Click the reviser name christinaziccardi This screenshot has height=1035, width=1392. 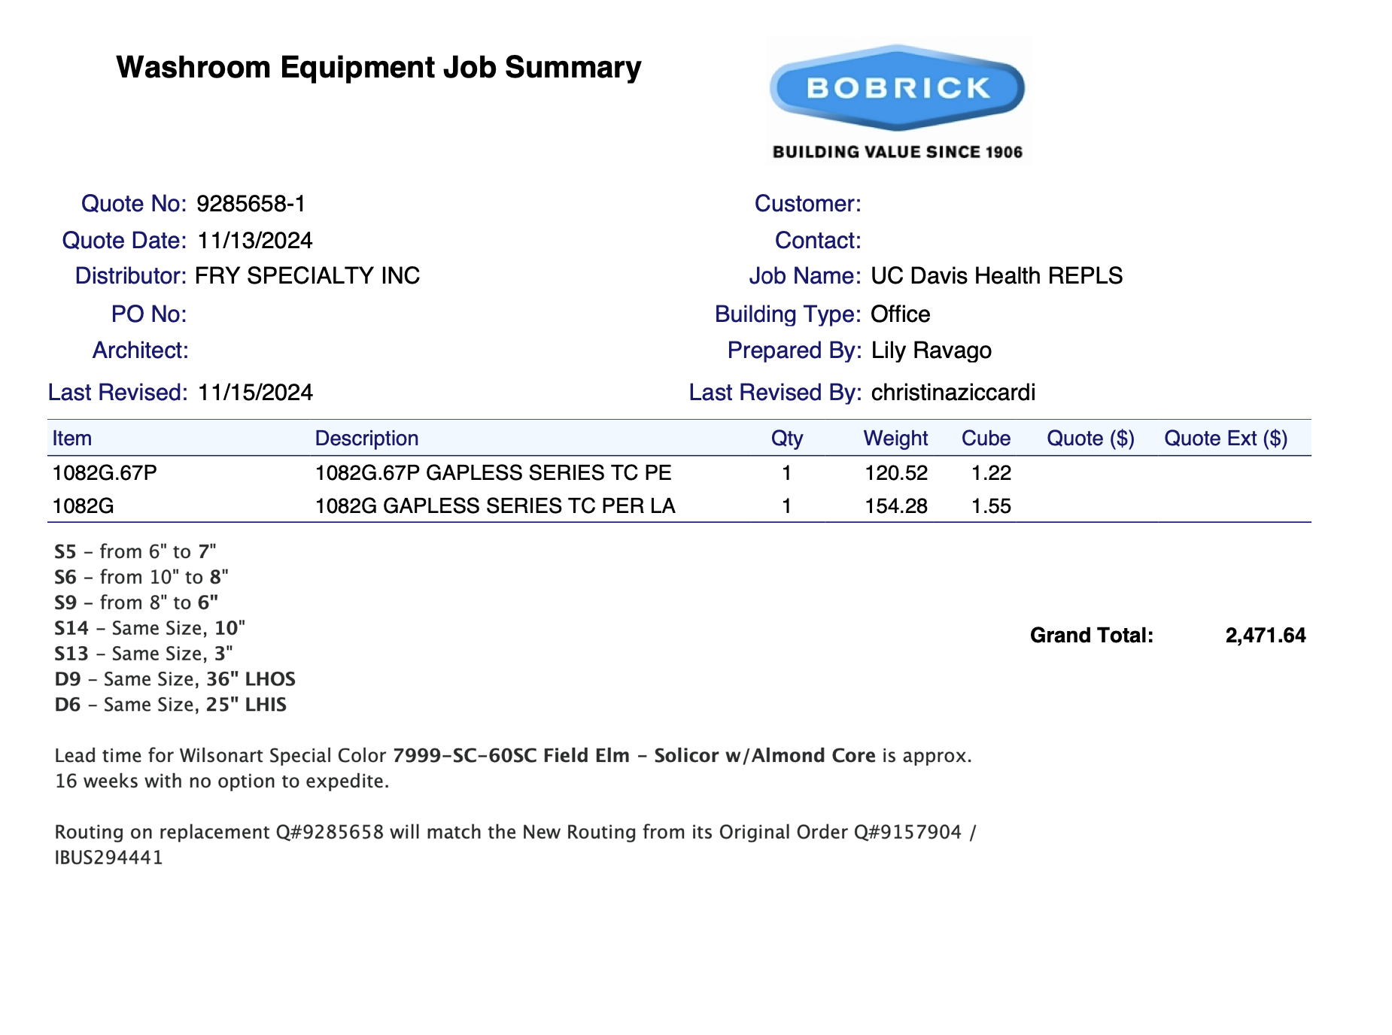(953, 393)
